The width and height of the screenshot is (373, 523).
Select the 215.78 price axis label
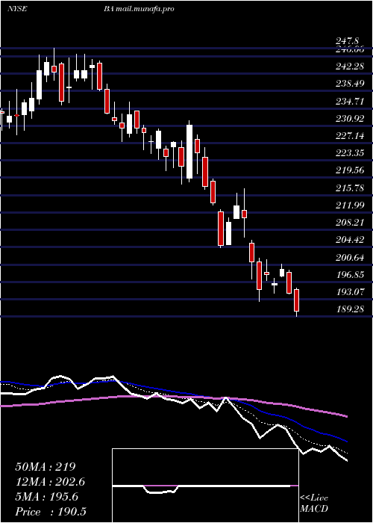point(350,188)
